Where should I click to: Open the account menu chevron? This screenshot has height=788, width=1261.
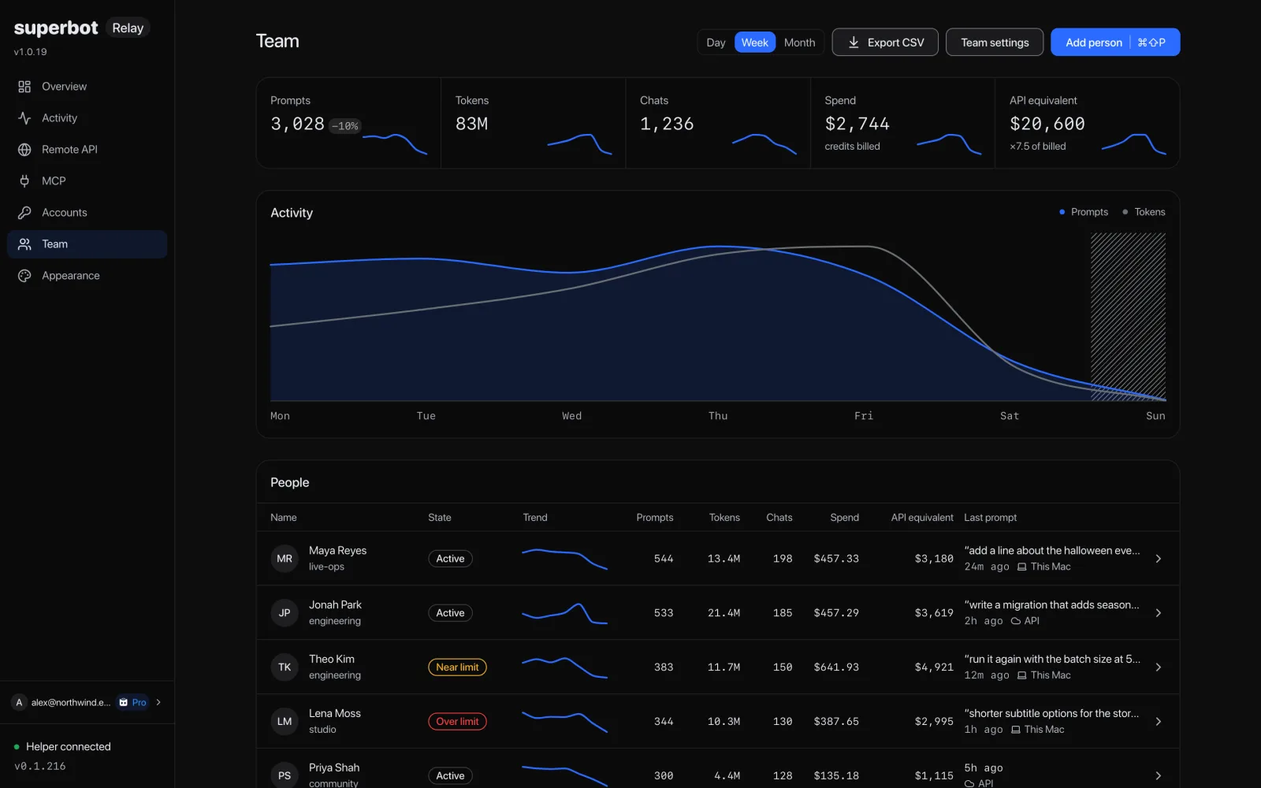click(x=158, y=702)
